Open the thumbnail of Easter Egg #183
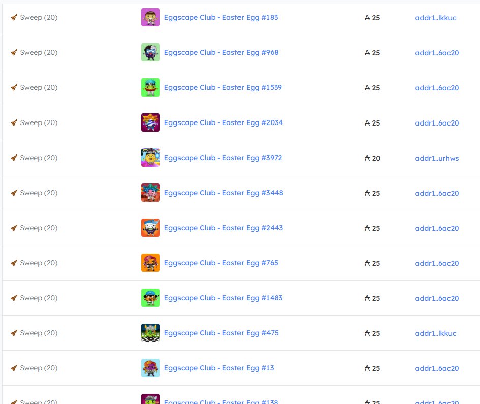 tap(151, 17)
